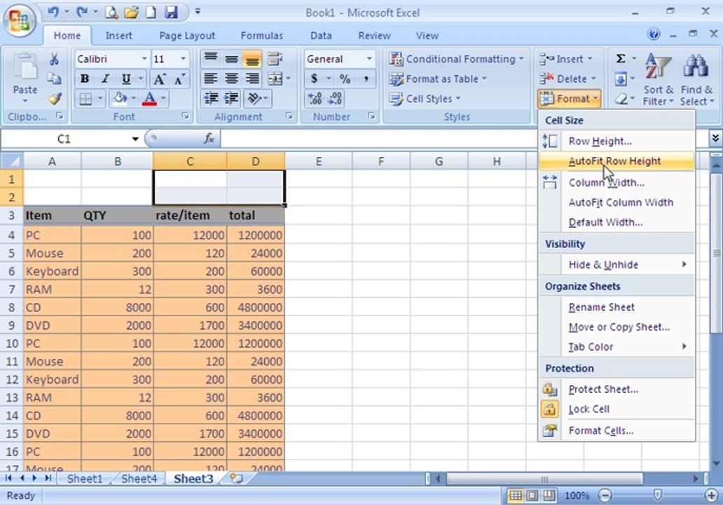Click the Increase Indent icon
Image resolution: width=723 pixels, height=505 pixels.
click(231, 98)
